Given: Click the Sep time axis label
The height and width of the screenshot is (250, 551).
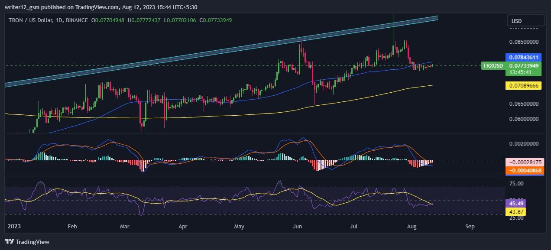Looking at the screenshot, I should pos(470,226).
